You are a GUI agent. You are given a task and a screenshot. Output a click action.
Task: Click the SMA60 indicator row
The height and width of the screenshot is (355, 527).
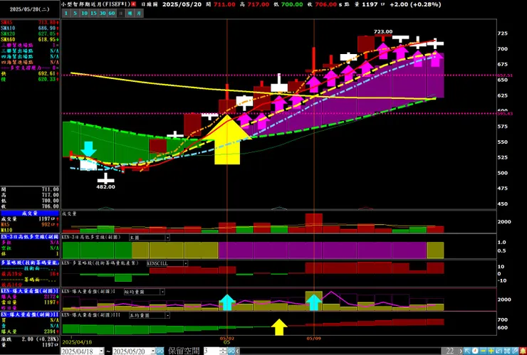pos(30,40)
